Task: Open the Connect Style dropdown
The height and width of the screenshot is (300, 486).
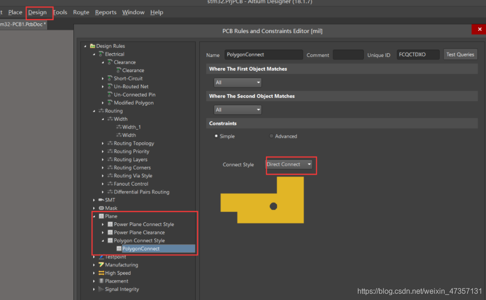Action: (x=289, y=164)
